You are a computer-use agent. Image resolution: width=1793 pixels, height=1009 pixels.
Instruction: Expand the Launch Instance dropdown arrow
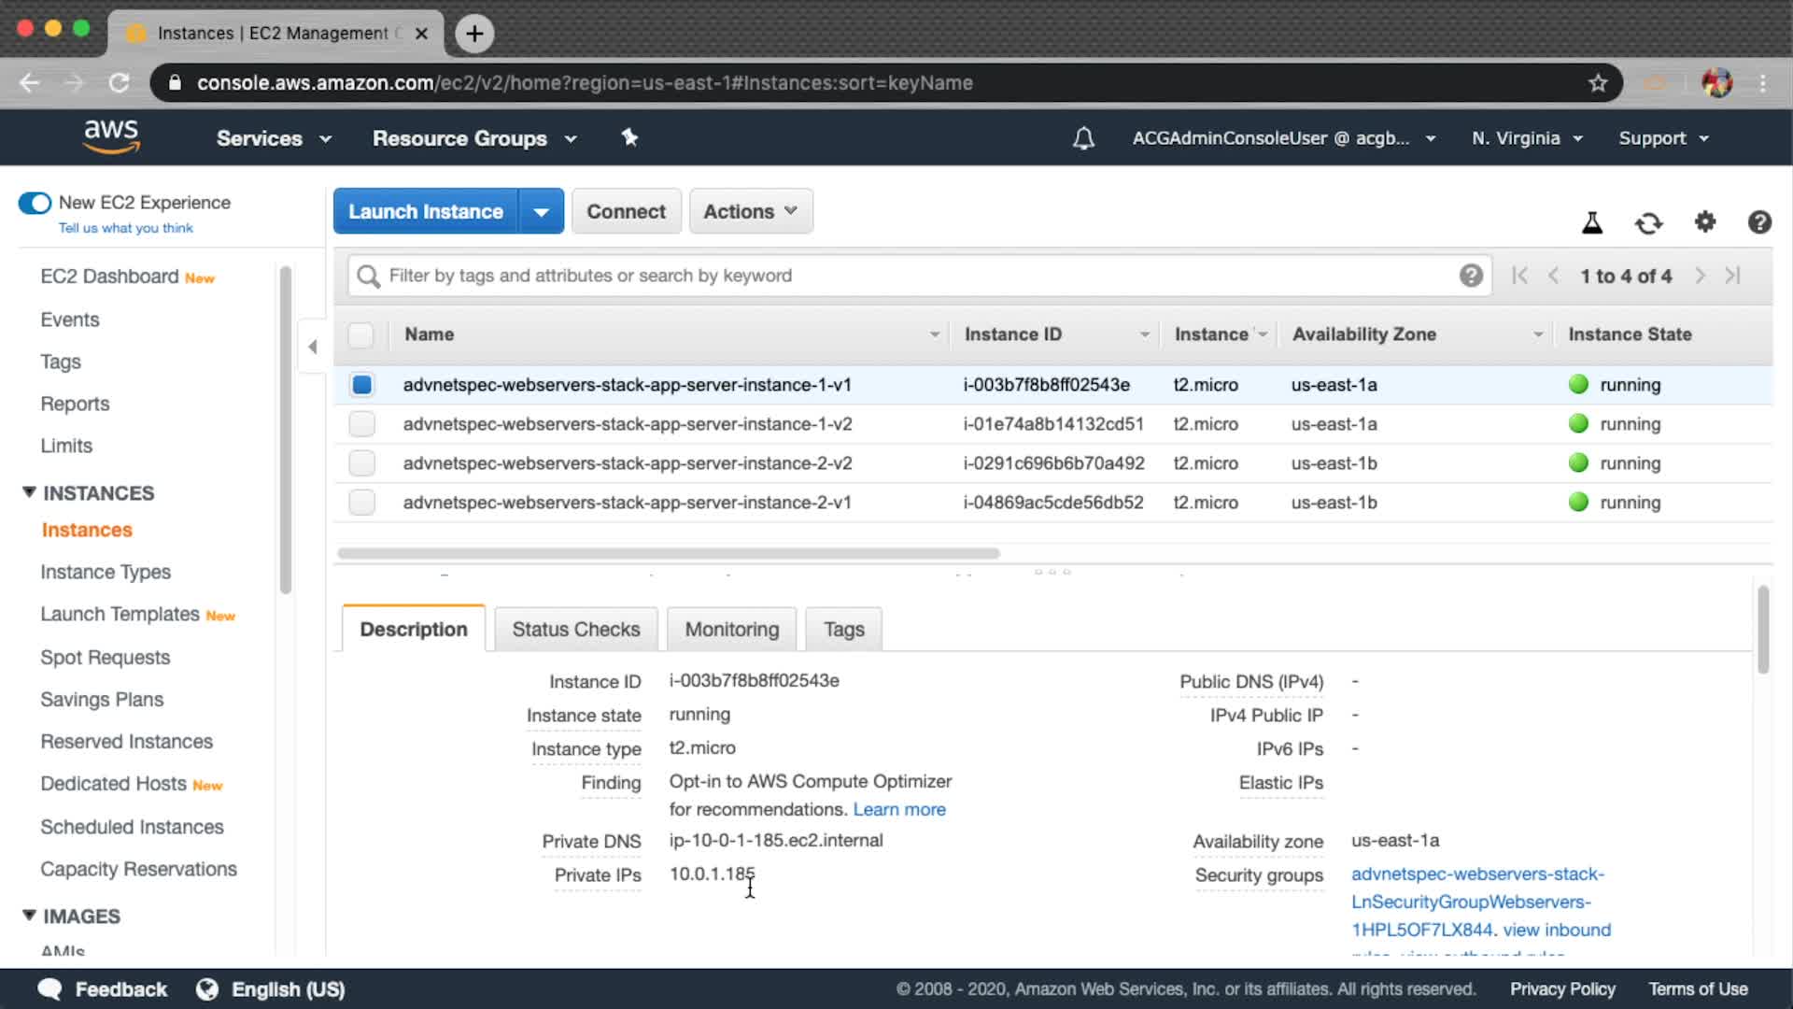click(542, 212)
